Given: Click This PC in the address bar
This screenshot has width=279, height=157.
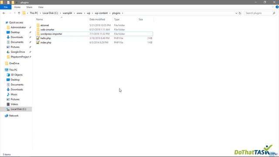Looking at the screenshot, I should tap(34, 13).
